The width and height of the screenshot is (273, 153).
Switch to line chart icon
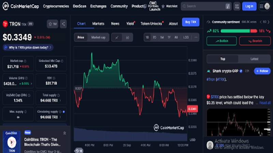pos(117,37)
